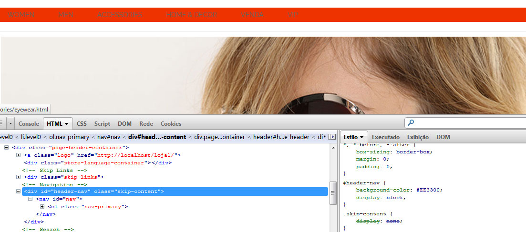Open the Script tab
Screen dimensions: 526x232
point(102,124)
